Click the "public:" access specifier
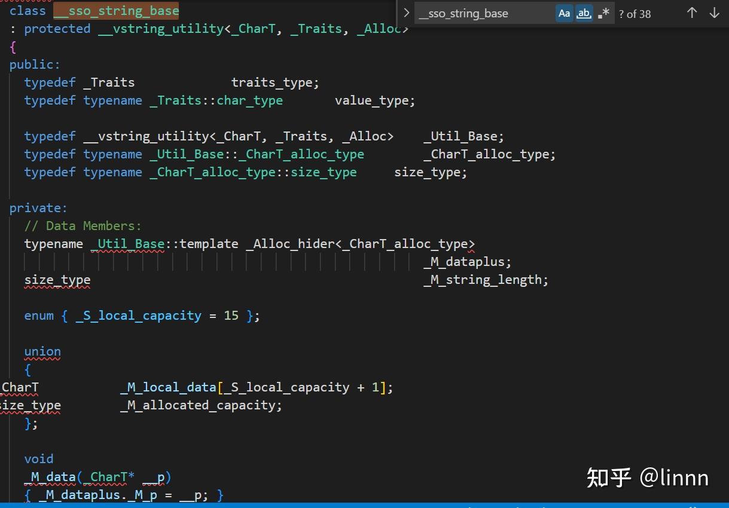The image size is (729, 508). pyautogui.click(x=35, y=65)
